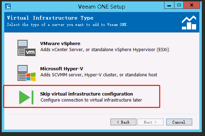Click the greyed-out Next button
205x136 pixels.
[x=150, y=122]
